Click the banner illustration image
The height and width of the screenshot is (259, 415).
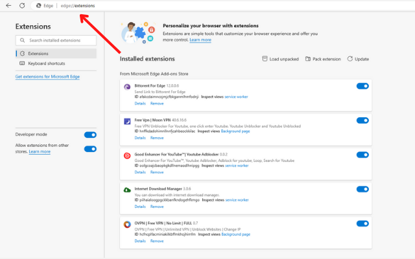pos(137,33)
